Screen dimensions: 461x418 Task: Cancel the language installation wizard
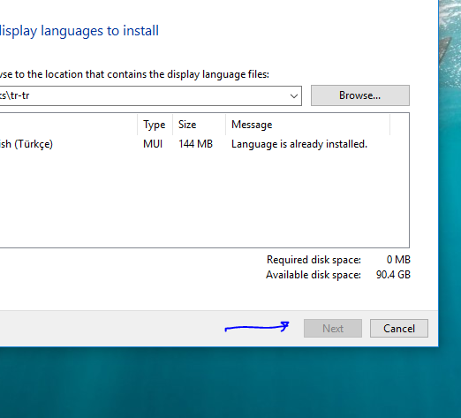[399, 328]
